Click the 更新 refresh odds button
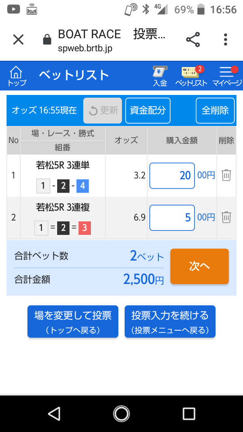 tap(103, 111)
